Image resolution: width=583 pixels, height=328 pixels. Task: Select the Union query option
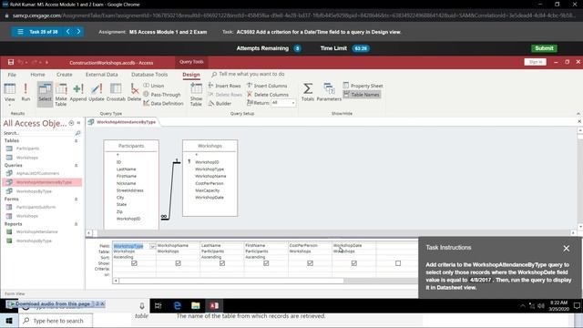(154, 86)
